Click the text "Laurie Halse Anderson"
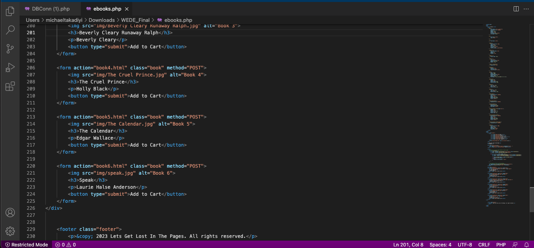534x248 pixels. [x=106, y=187]
